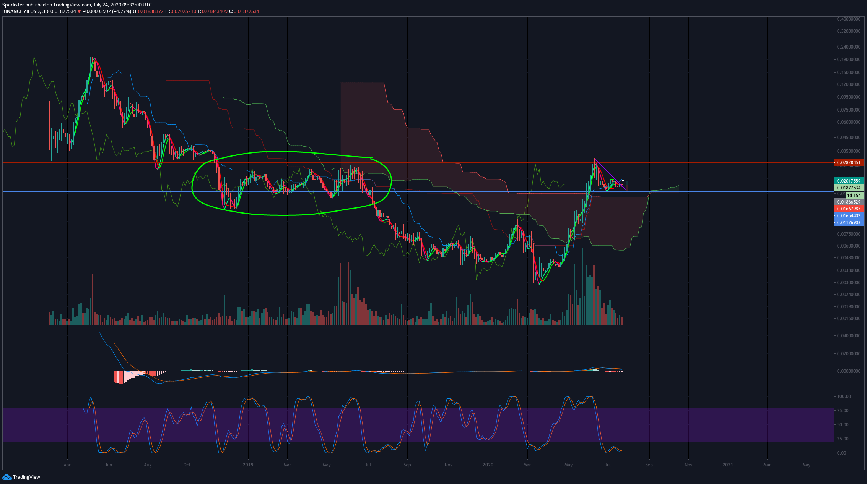Click the −0.00093992 (−4.77%) change value
Viewport: 867px width, 484px height.
pos(107,11)
